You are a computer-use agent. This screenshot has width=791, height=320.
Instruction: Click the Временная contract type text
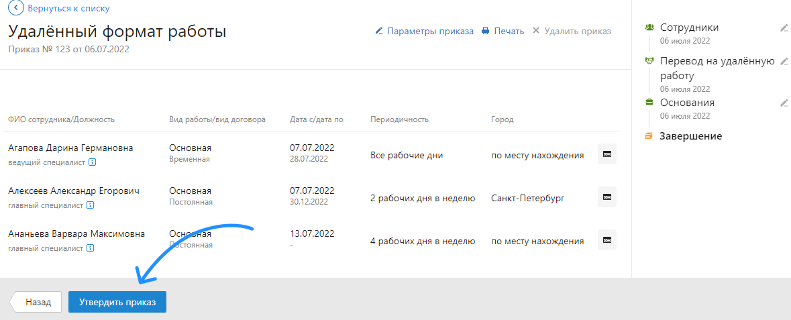pyautogui.click(x=189, y=159)
